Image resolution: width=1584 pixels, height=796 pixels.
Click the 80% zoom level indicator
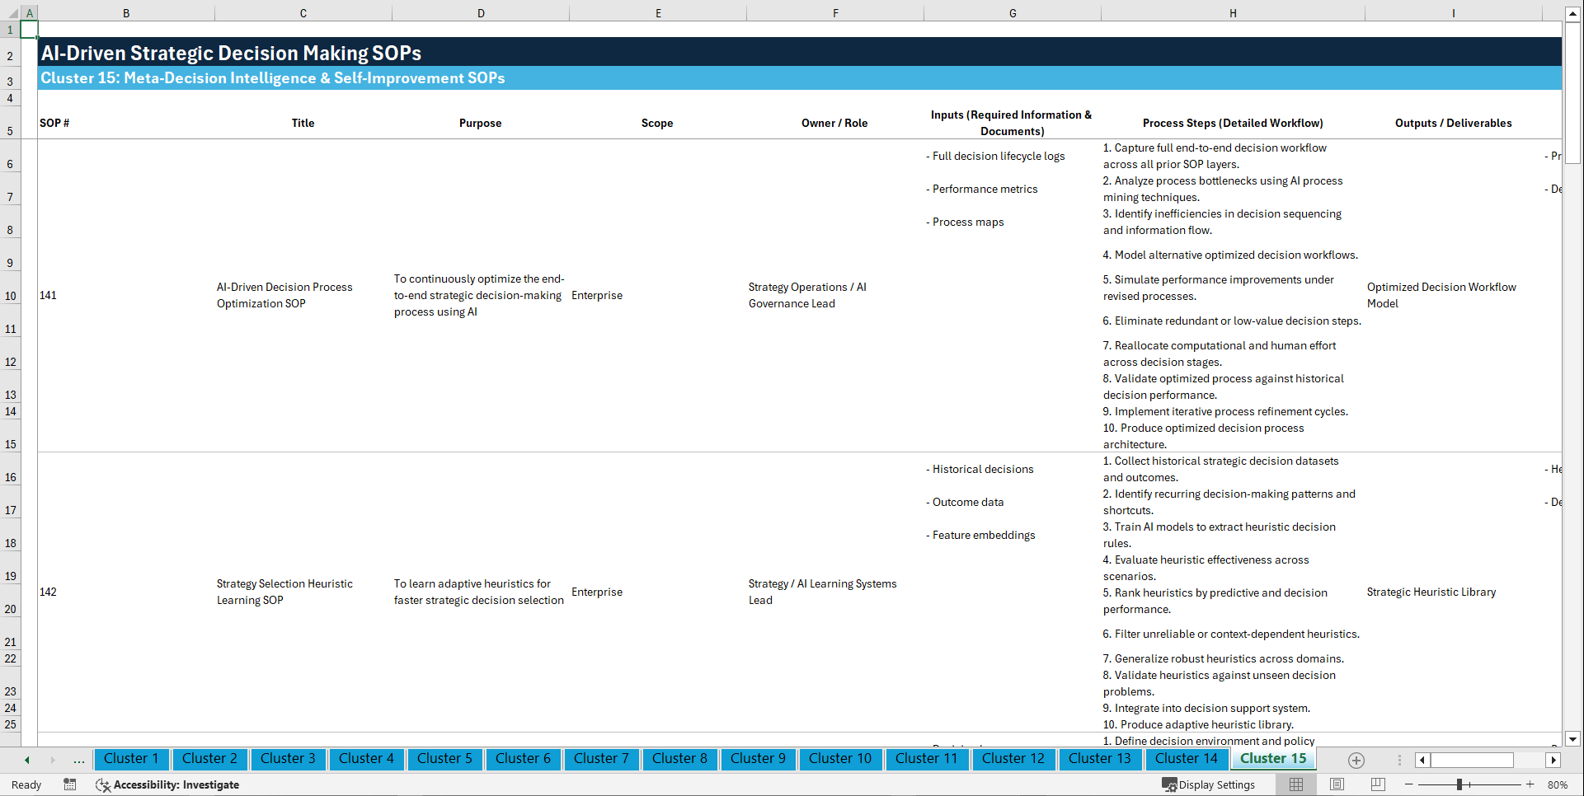coord(1558,784)
